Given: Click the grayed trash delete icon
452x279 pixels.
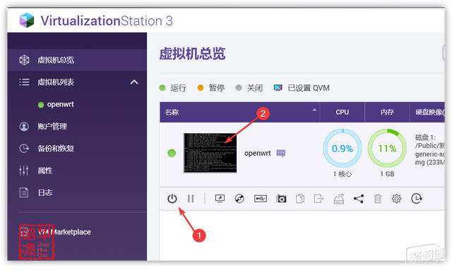Looking at the screenshot, I should point(378,199).
